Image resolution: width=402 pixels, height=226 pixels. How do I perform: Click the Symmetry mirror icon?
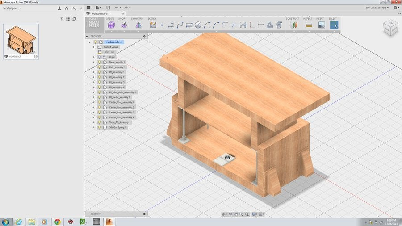point(138,25)
